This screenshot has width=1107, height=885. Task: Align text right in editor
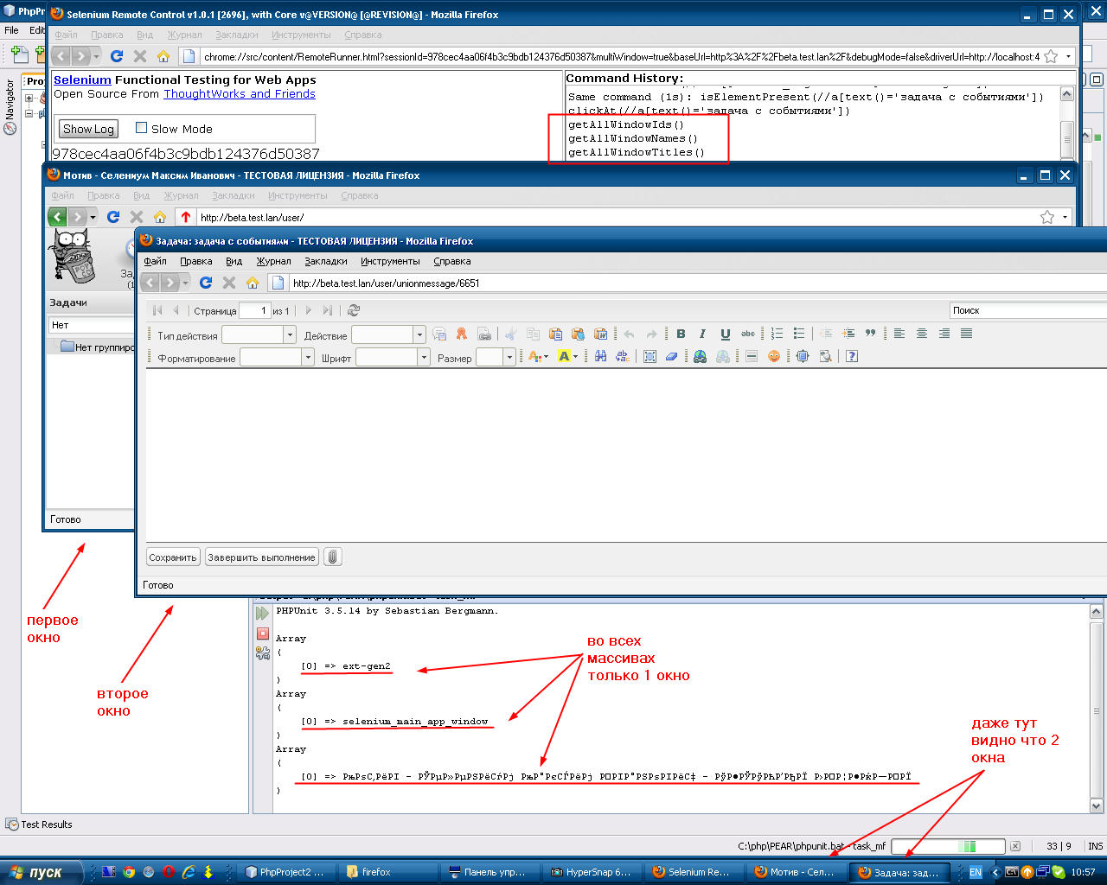944,334
